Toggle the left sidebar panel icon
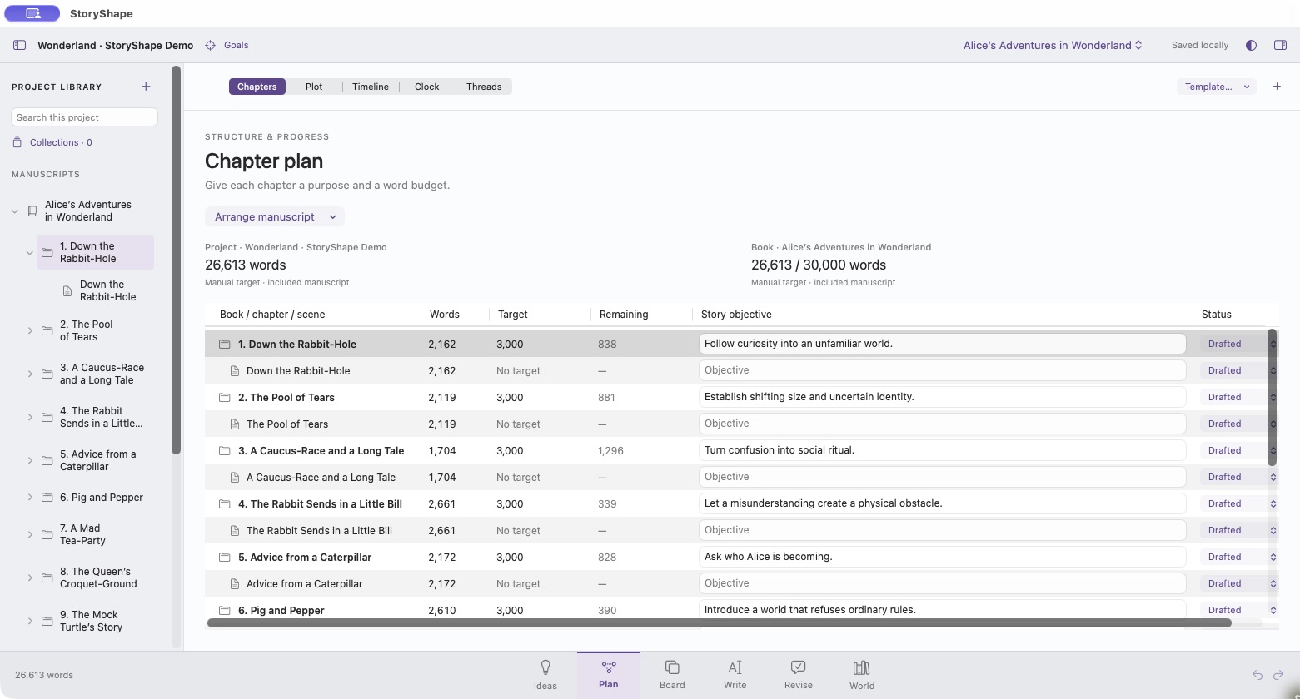Viewport: 1300px width, 699px height. (19, 45)
